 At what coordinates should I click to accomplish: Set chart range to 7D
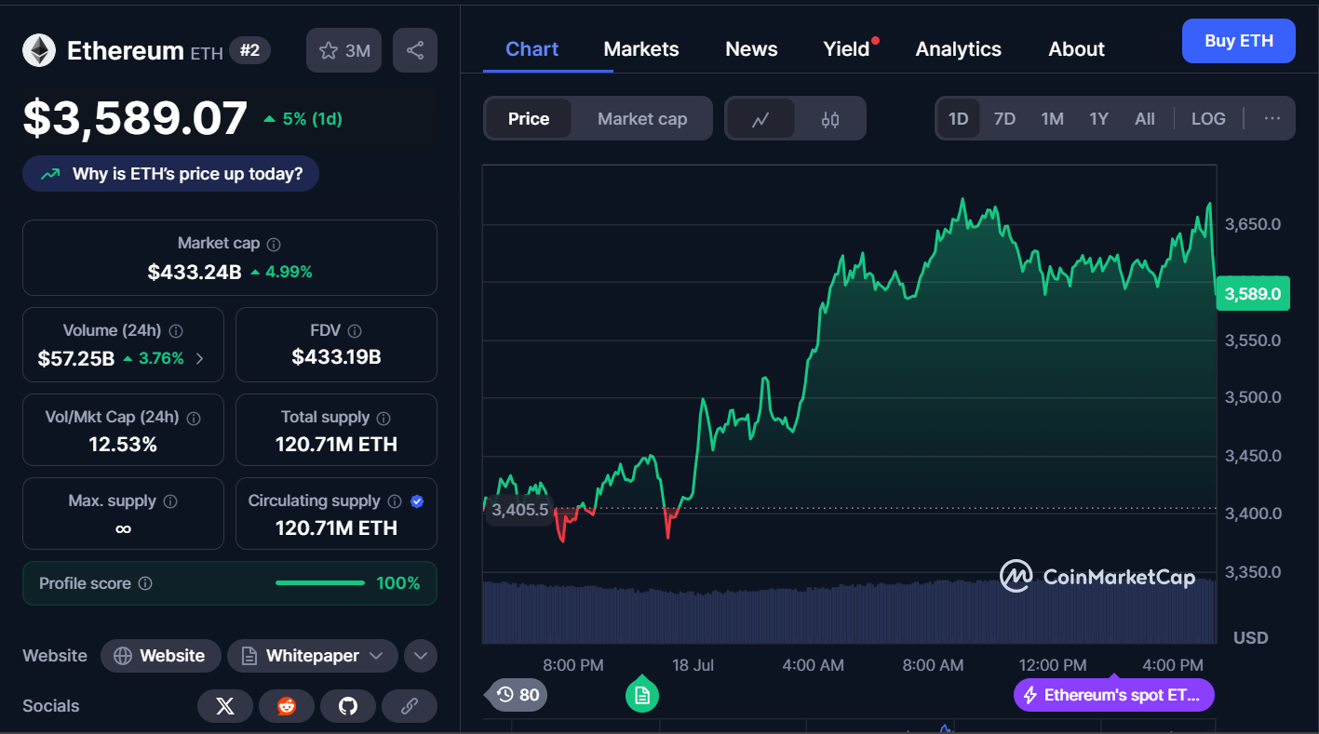(1004, 119)
